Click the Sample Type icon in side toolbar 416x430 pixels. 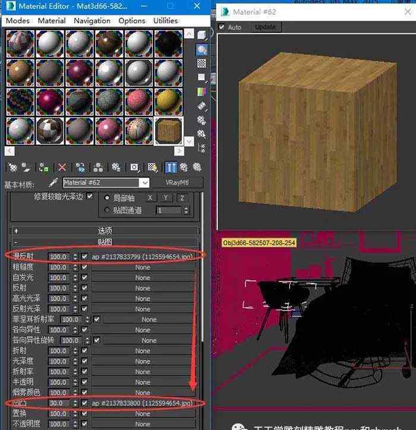202,36
